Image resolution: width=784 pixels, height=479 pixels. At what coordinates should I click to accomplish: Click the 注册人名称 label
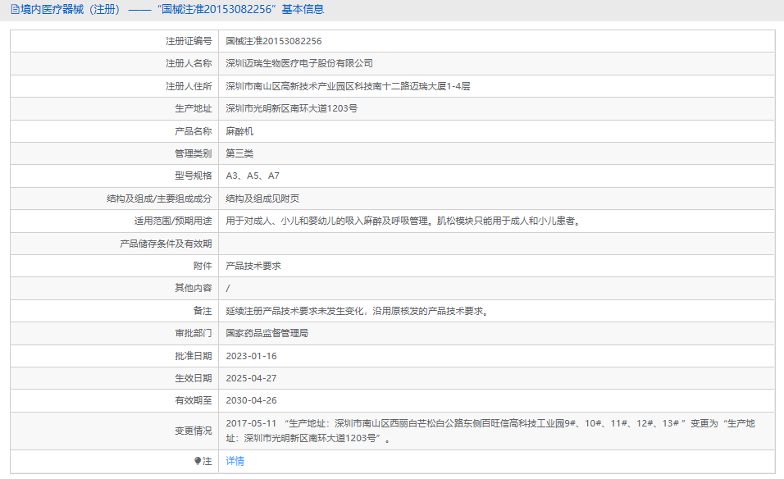pos(189,63)
